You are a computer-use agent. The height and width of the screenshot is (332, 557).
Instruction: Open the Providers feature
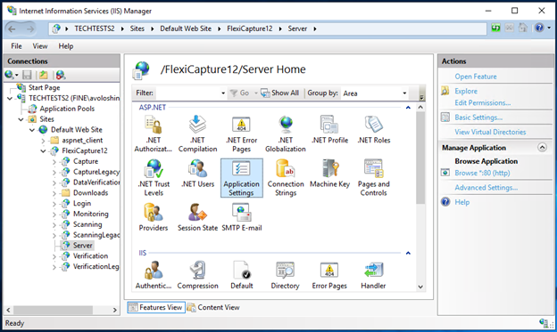tap(154, 217)
